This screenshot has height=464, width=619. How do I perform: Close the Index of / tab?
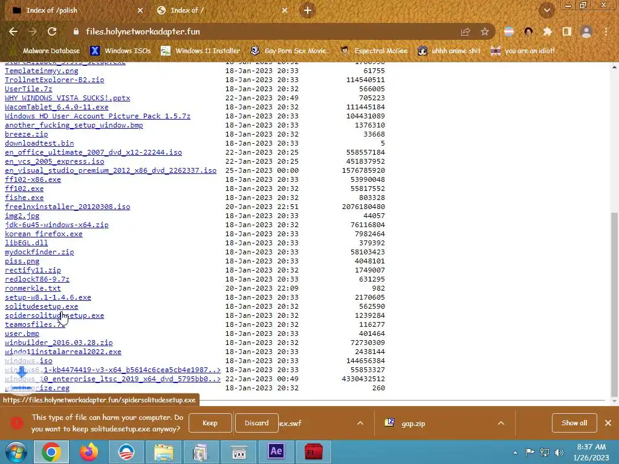pyautogui.click(x=285, y=11)
